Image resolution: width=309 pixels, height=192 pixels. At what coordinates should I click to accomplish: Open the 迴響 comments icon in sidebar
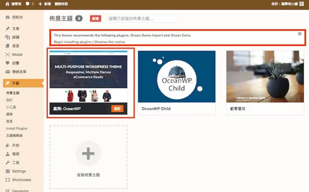click(8, 63)
